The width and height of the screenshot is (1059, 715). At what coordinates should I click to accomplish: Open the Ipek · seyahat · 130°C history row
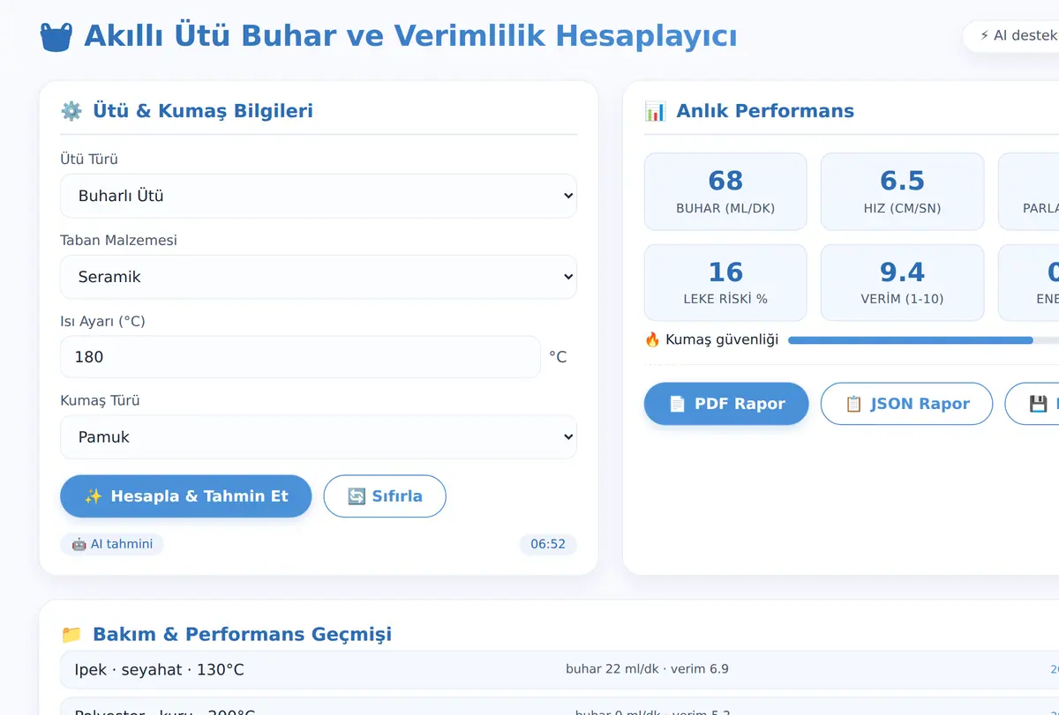pos(560,670)
